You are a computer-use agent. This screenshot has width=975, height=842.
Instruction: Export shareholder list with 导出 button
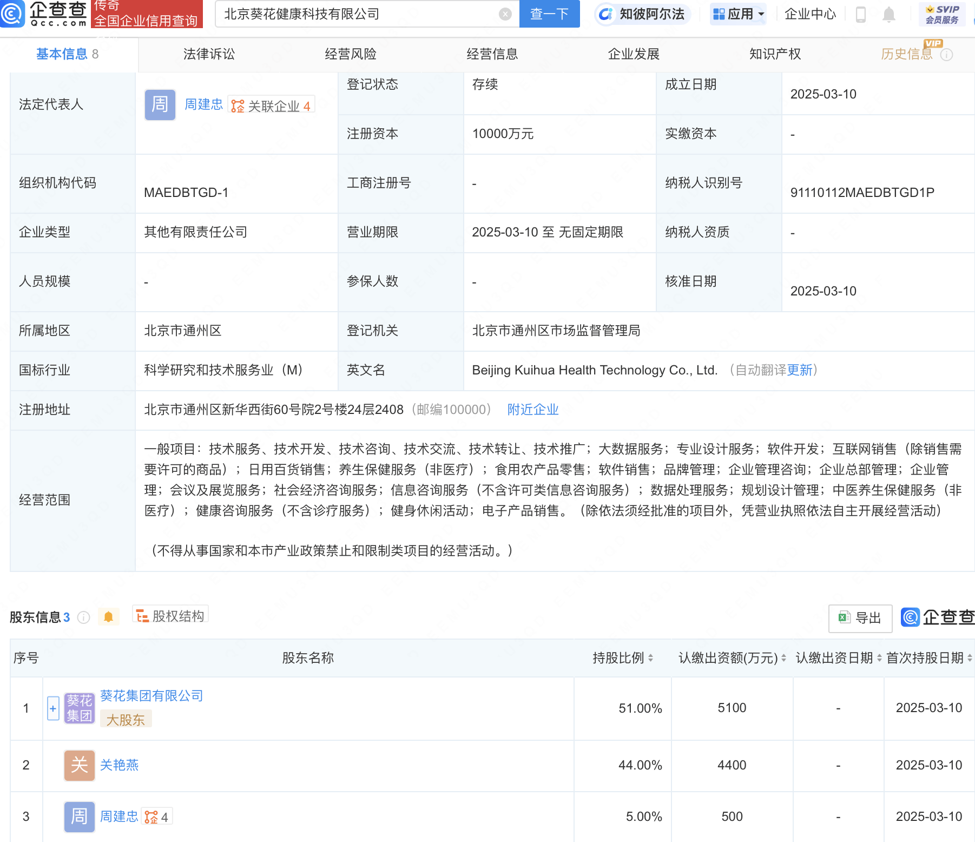coord(860,618)
